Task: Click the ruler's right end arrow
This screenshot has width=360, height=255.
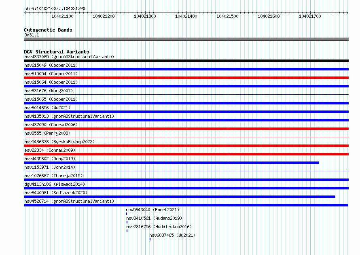Action: pos(347,13)
